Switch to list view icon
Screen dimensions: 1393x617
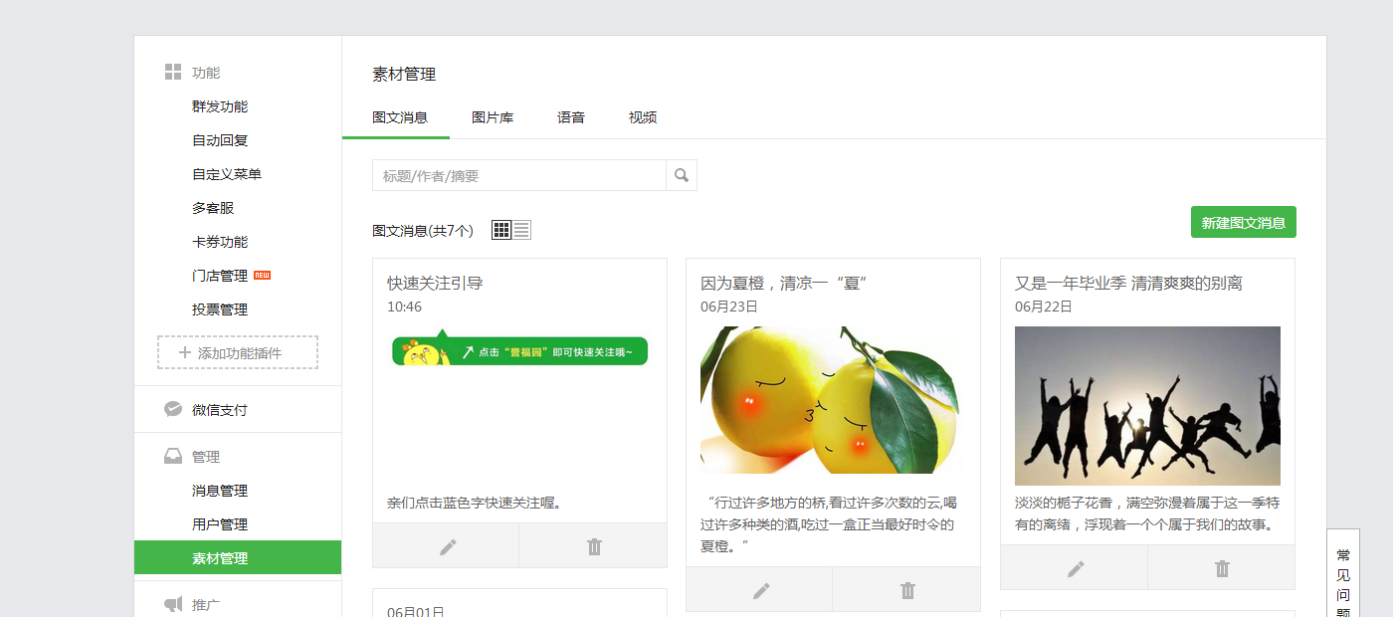click(x=521, y=230)
